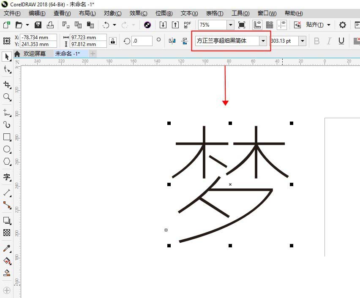Select the Zoom tool
The width and height of the screenshot is (360, 298).
(x=6, y=97)
